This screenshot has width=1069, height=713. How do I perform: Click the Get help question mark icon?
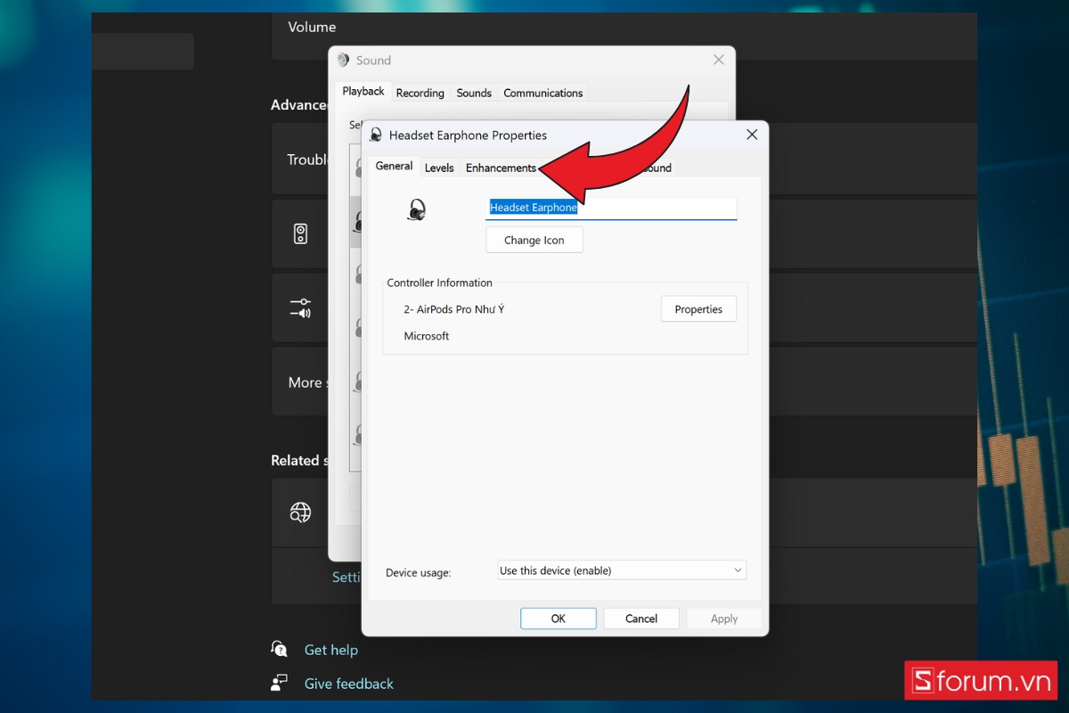pos(279,649)
